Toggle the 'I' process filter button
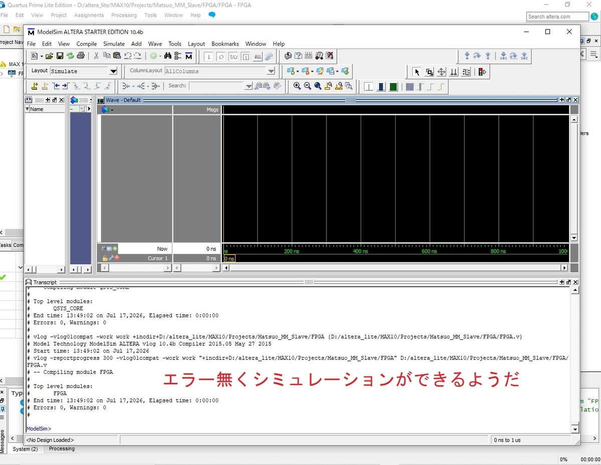601x465 pixels. (209, 57)
